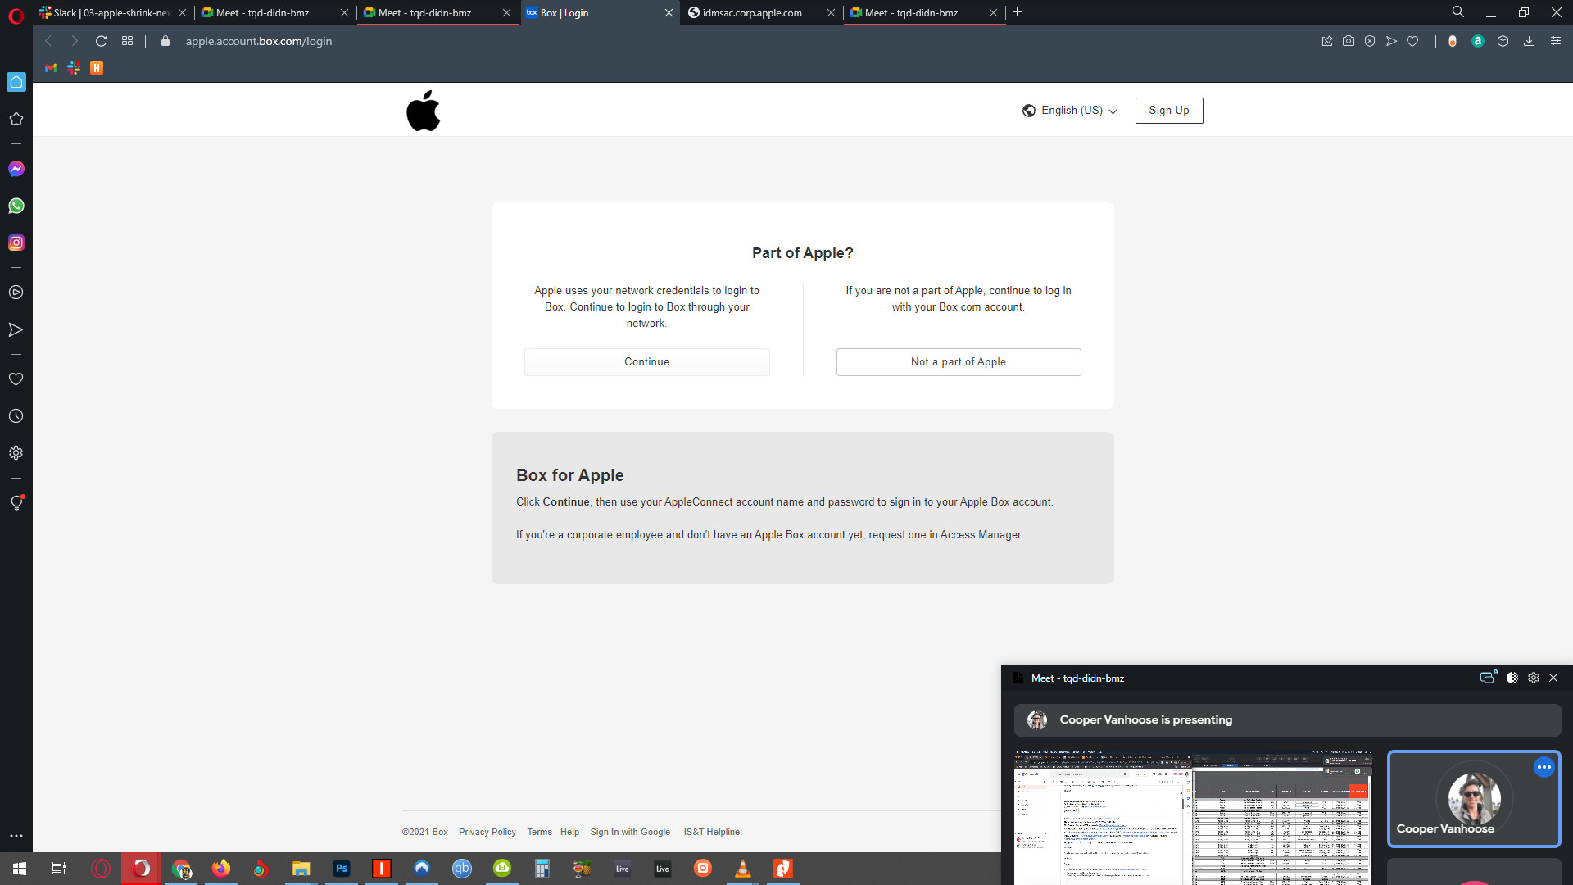Click the Opera menu logo
Image resolution: width=1573 pixels, height=885 pixels.
click(x=16, y=16)
